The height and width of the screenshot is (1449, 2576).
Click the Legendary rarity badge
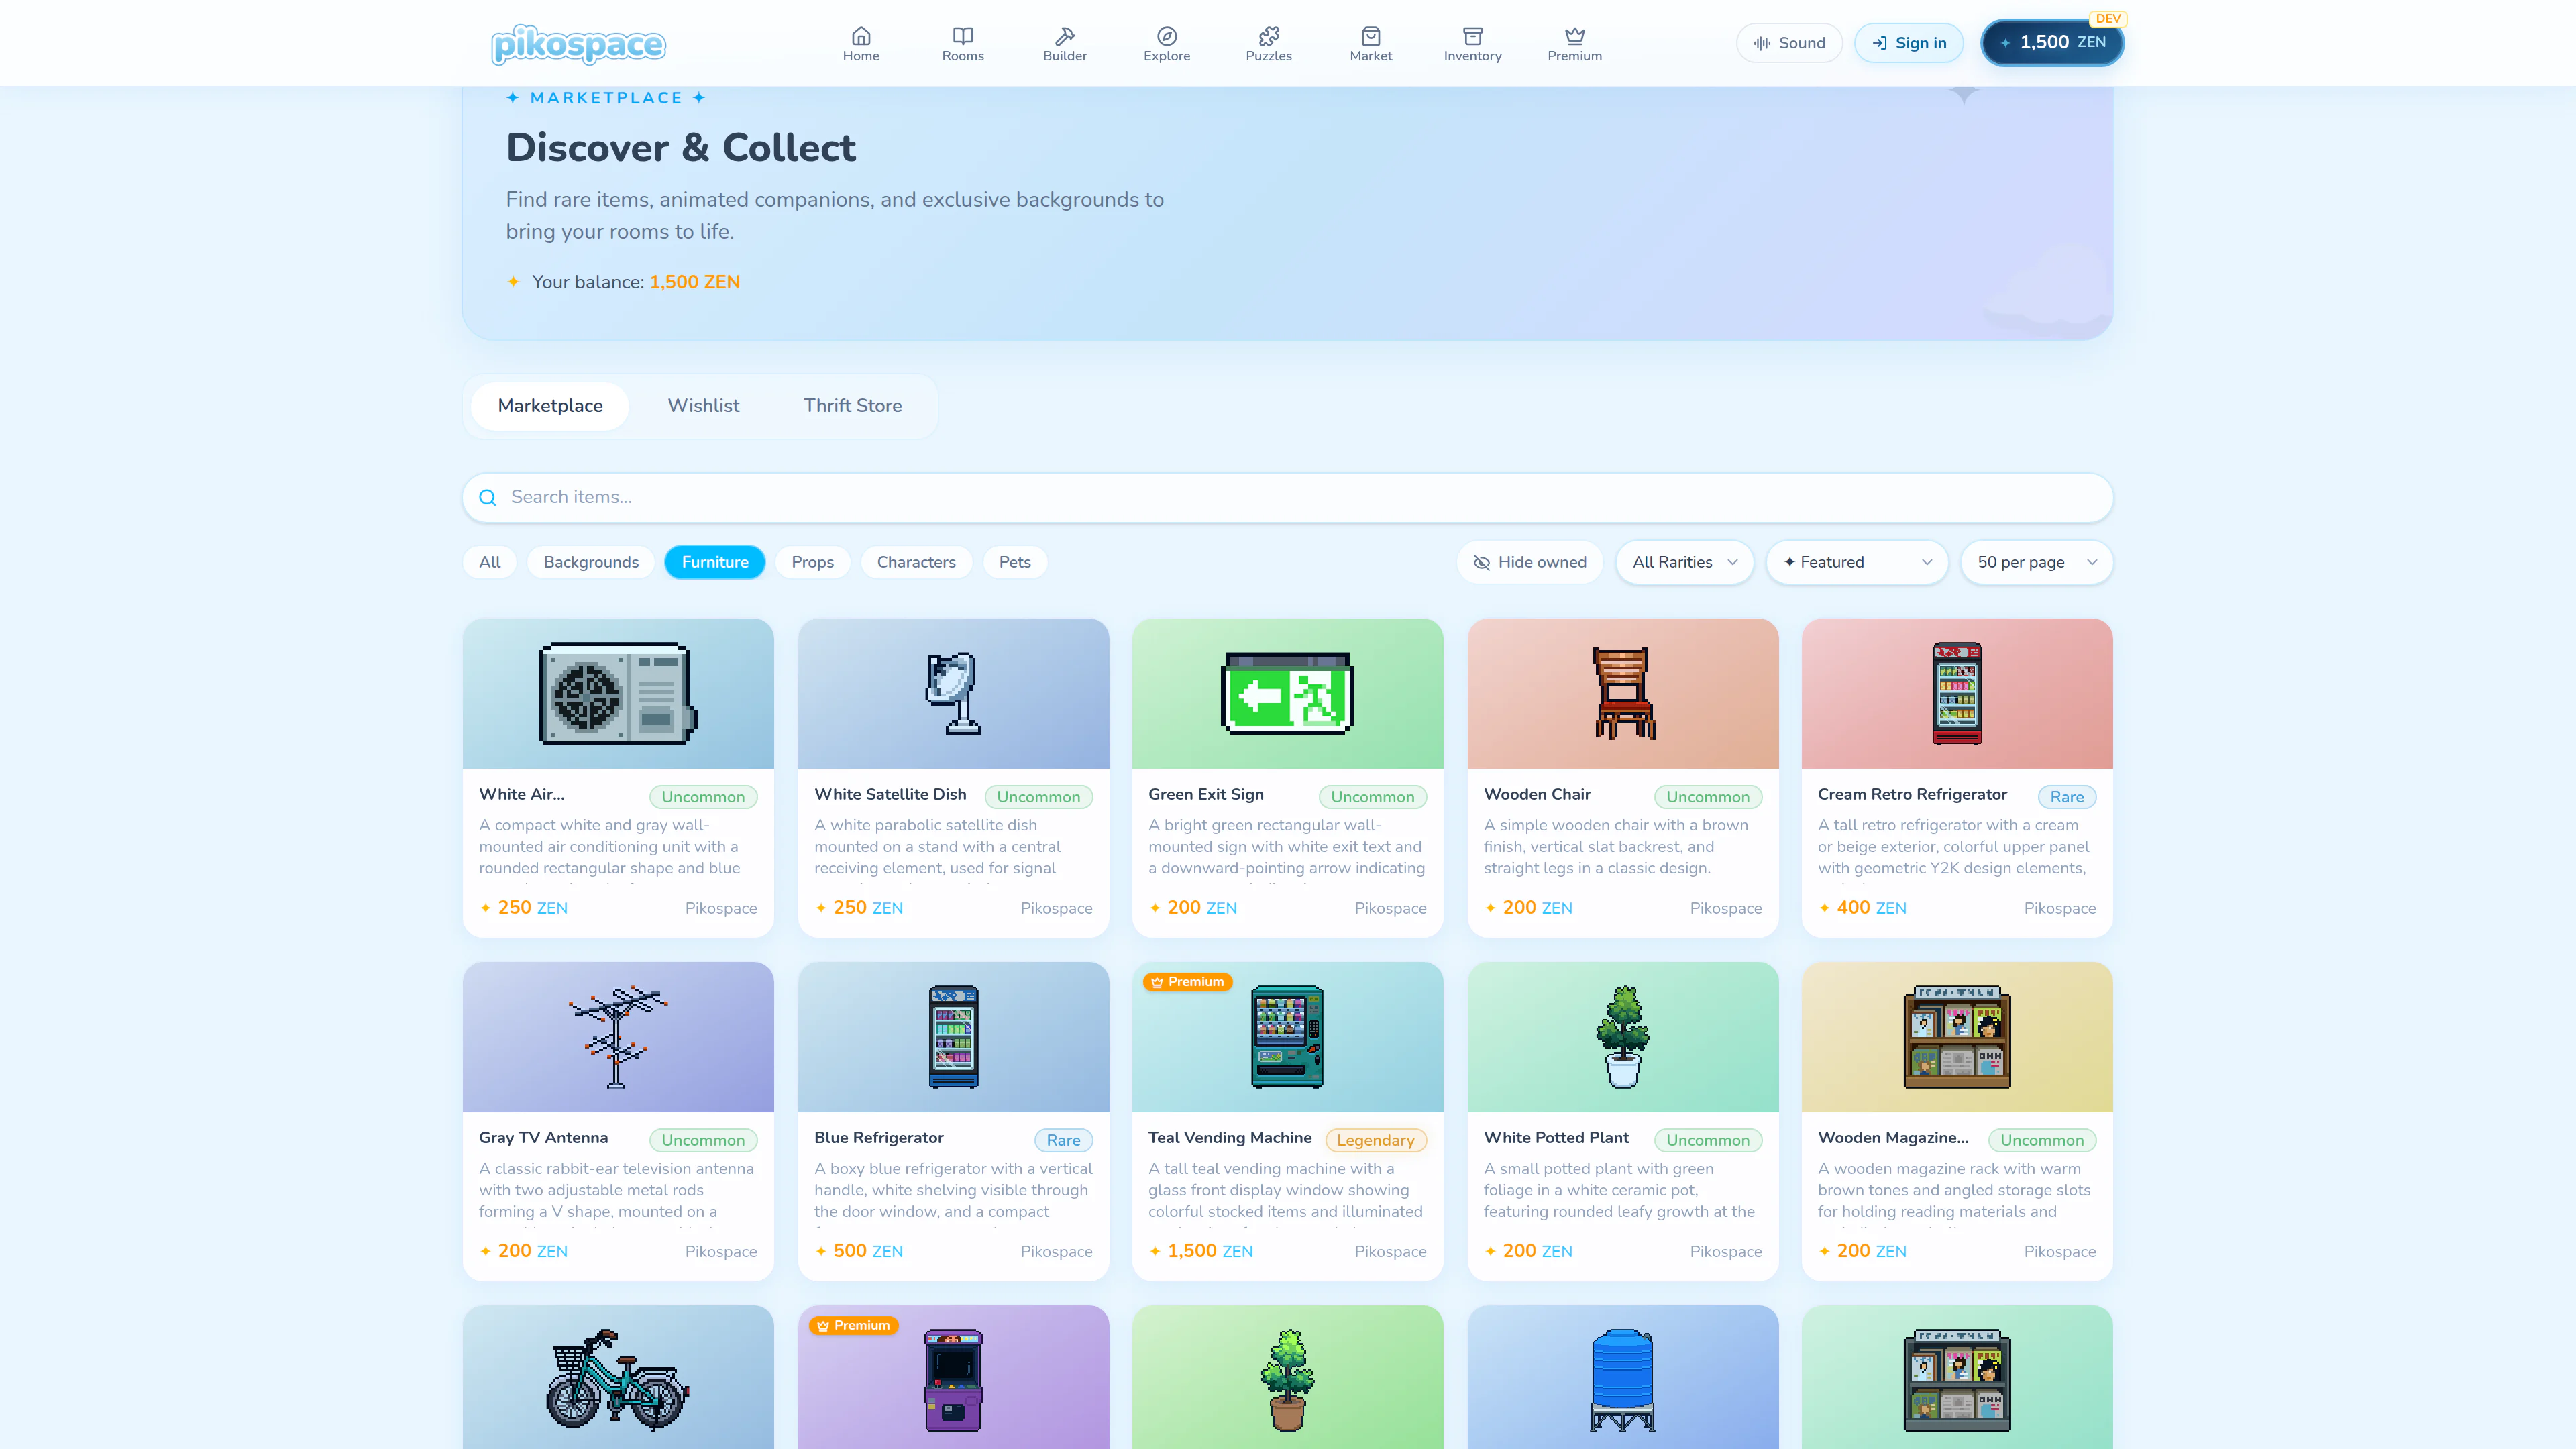(x=1375, y=1140)
